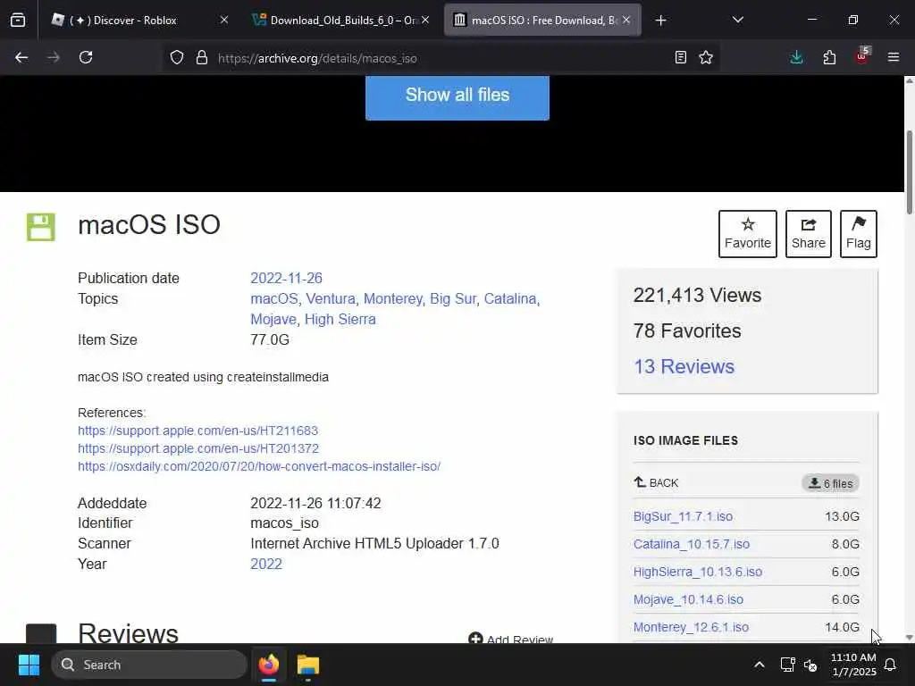Open the Catalina topic link
This screenshot has height=686, width=915.
click(x=510, y=298)
